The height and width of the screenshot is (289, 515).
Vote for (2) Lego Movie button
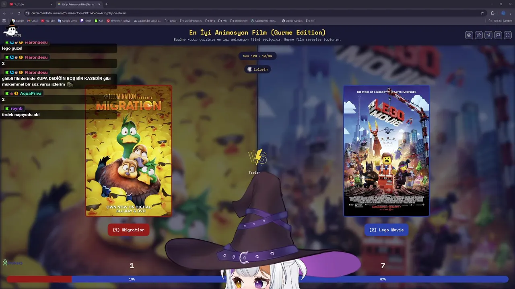point(386,230)
